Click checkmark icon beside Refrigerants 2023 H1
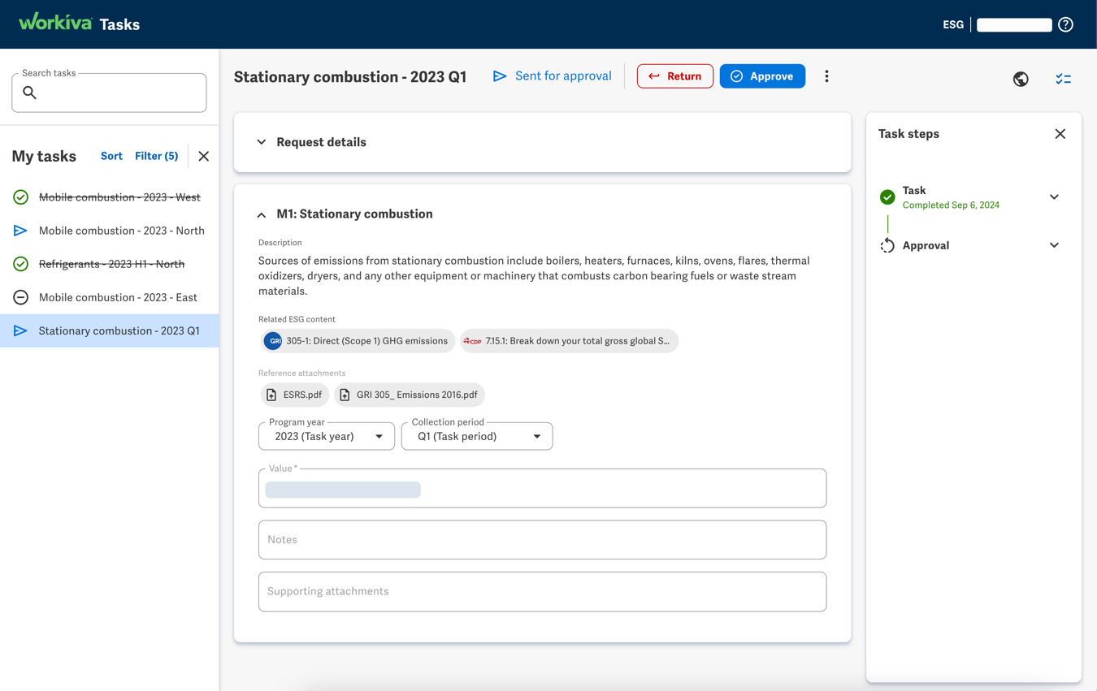This screenshot has width=1097, height=691. tap(21, 264)
